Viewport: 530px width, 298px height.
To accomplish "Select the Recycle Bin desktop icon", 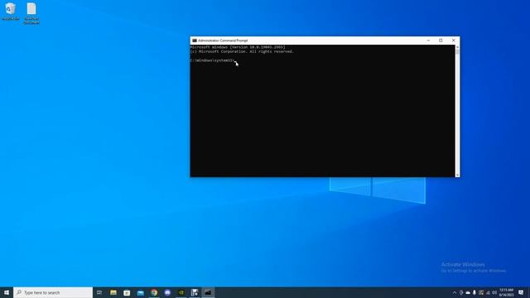I will tap(11, 12).
